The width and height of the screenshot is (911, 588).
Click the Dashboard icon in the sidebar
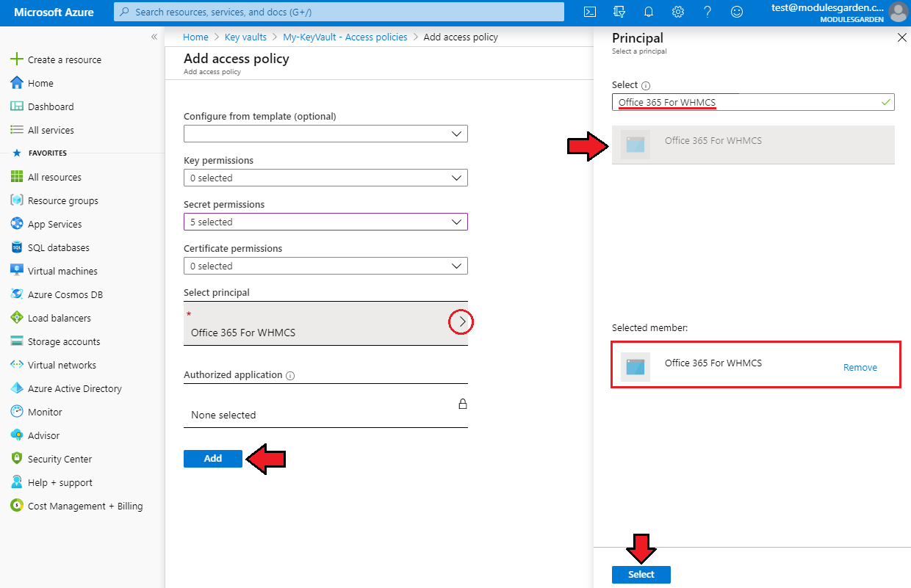click(x=17, y=106)
